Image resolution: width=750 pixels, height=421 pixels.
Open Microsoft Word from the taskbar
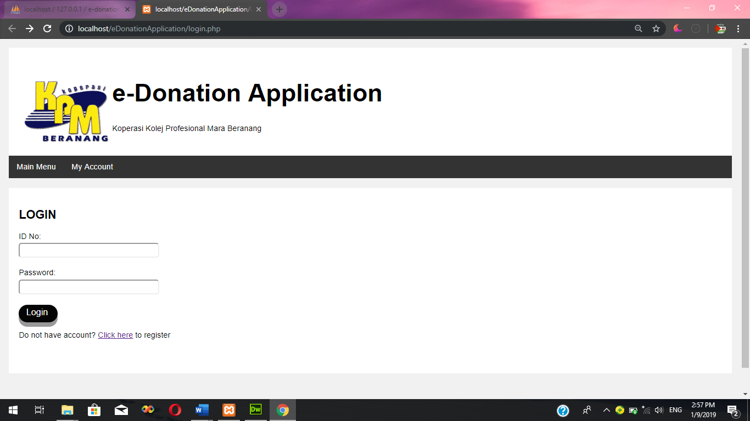pos(202,409)
